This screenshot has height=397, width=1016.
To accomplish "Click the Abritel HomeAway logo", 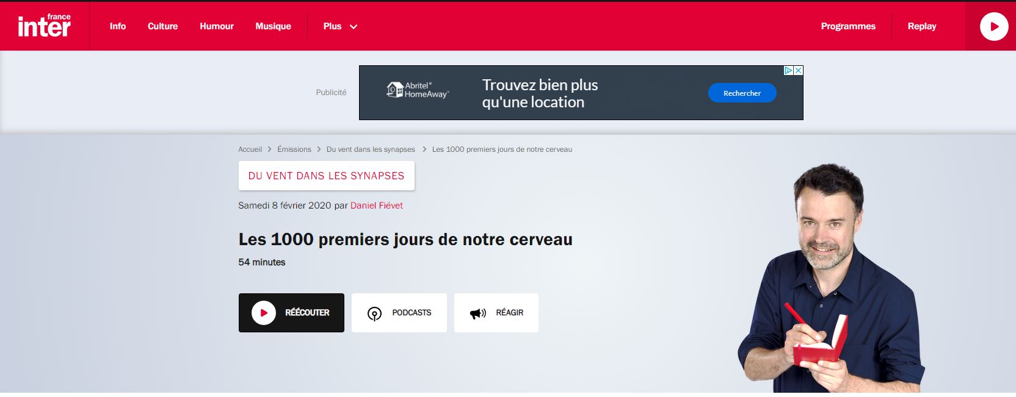I will click(418, 90).
